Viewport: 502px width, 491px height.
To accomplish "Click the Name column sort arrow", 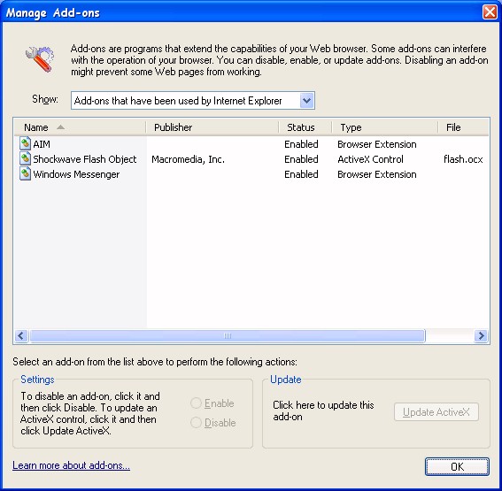I will click(60, 127).
